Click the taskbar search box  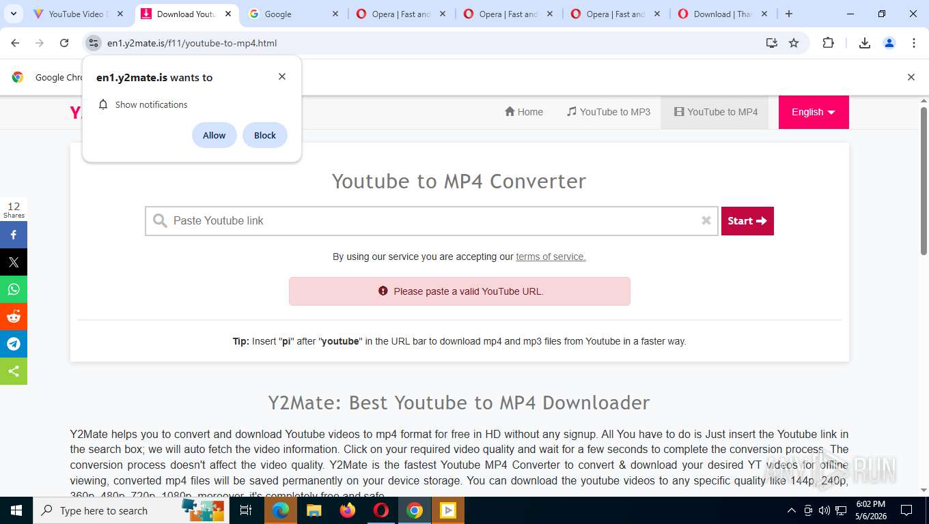(x=132, y=510)
